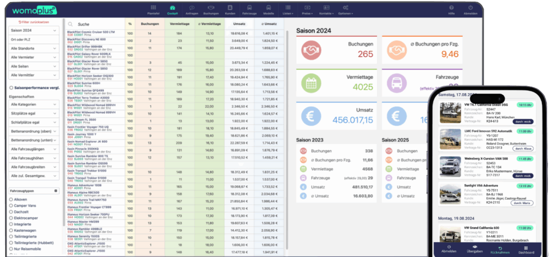Open the Saison 2024 dropdown

[x=34, y=31]
